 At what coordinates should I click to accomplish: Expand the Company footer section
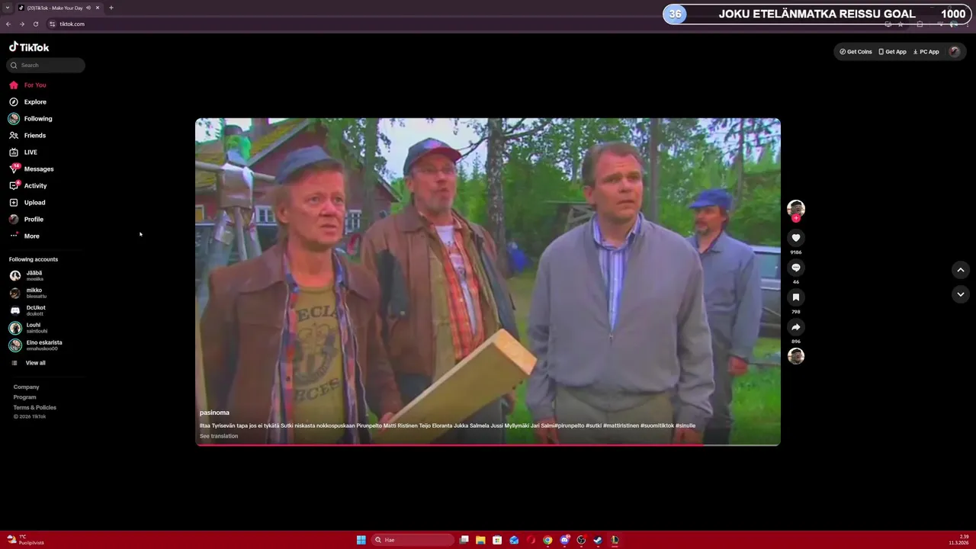pyautogui.click(x=26, y=387)
